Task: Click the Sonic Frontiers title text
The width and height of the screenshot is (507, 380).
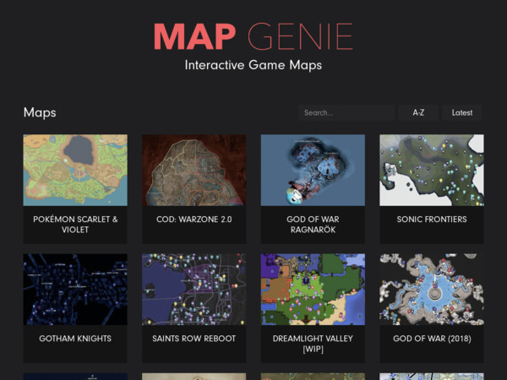Action: (x=432, y=220)
